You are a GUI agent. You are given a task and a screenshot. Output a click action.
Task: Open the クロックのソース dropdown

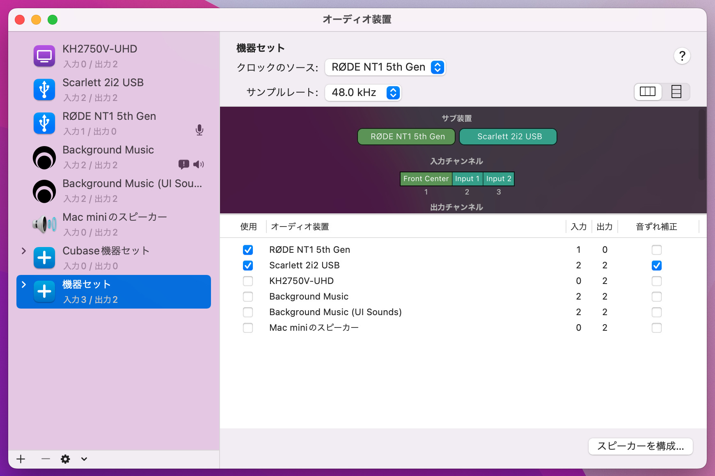pos(385,67)
